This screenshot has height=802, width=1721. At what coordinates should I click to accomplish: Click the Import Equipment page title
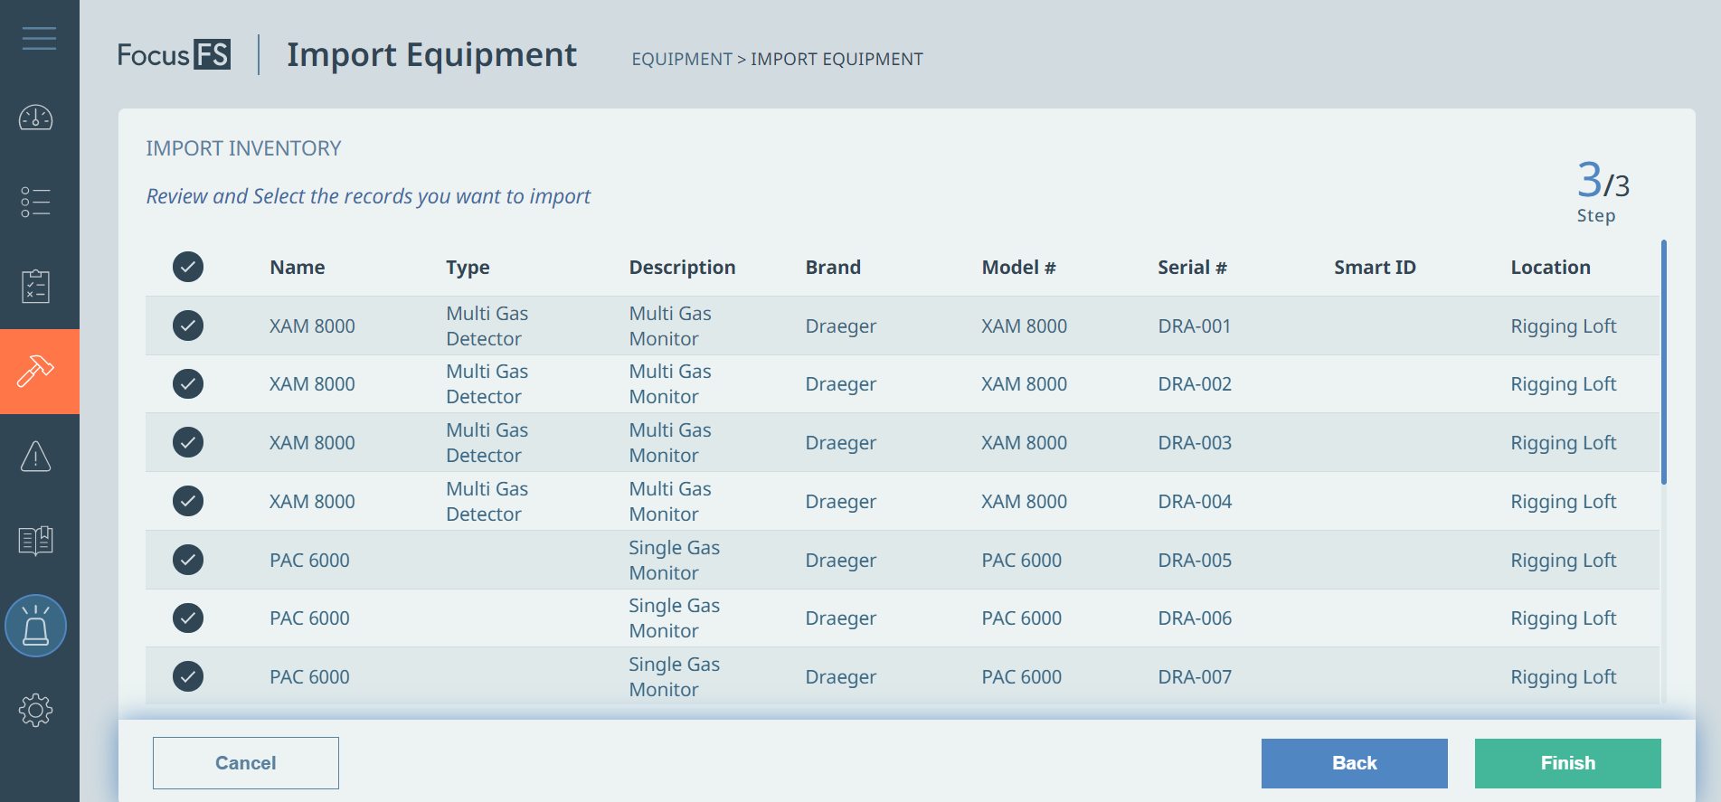pos(431,55)
